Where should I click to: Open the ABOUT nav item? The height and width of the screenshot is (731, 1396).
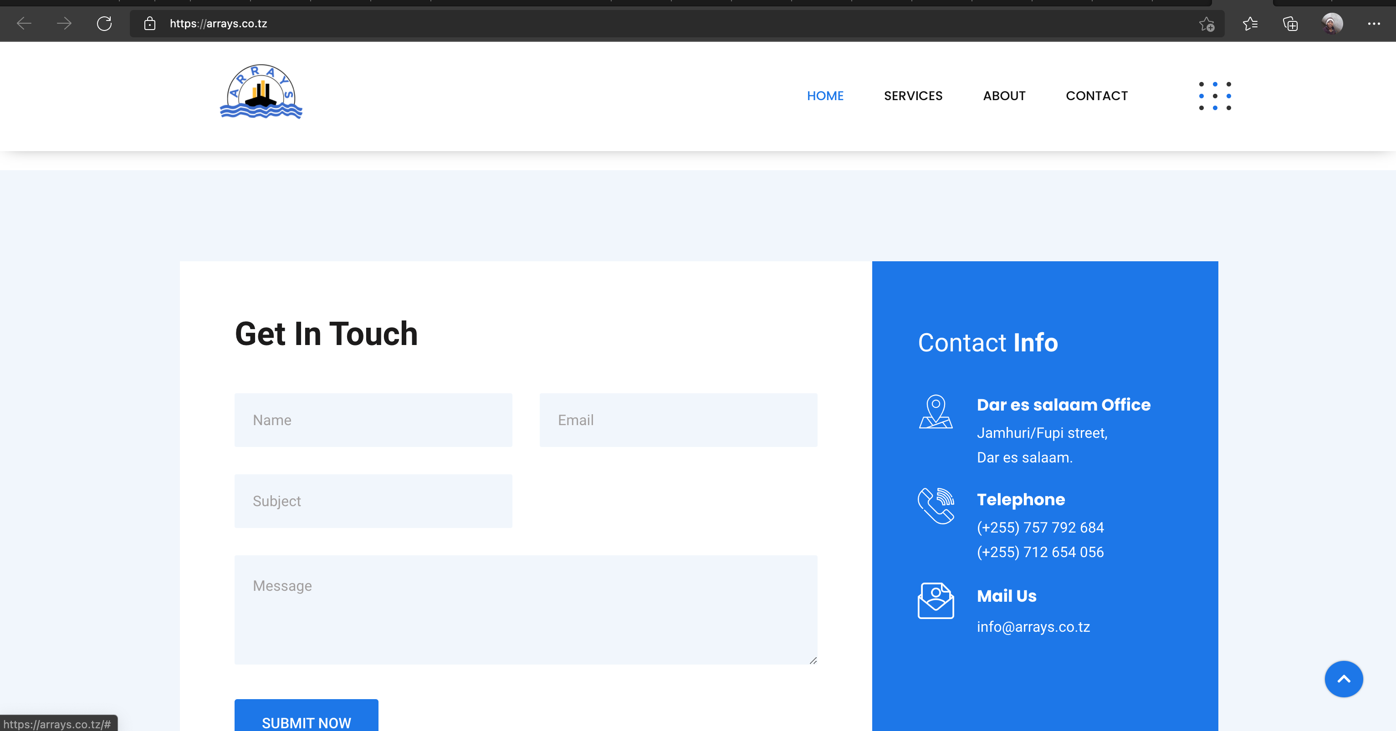point(1004,96)
